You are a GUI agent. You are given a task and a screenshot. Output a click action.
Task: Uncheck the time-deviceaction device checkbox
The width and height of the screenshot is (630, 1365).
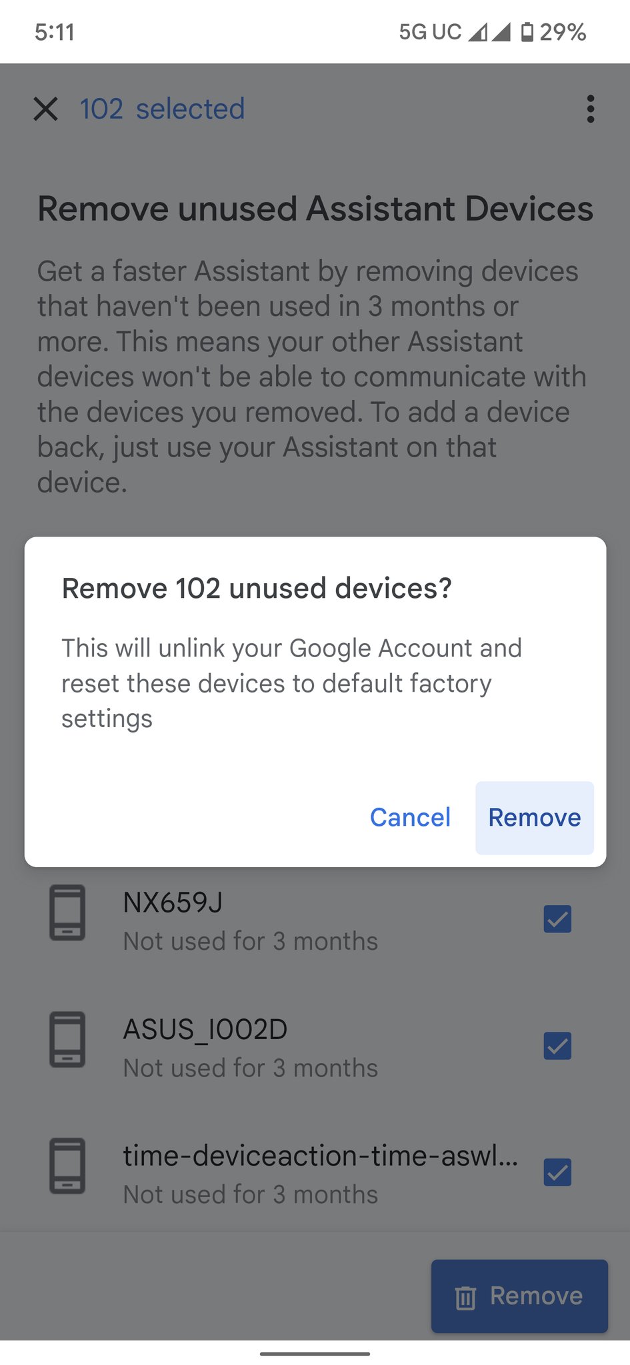[557, 1172]
